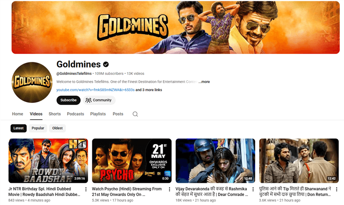Click the Goldmines channel banner image
Viewport: 344px width, 205px height.
point(175,28)
